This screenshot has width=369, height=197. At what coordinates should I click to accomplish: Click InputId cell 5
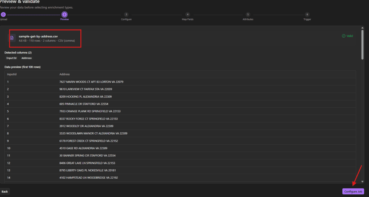click(8, 111)
